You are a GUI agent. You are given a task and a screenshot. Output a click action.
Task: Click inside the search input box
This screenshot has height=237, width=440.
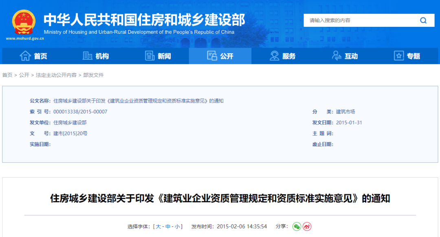click(x=359, y=20)
